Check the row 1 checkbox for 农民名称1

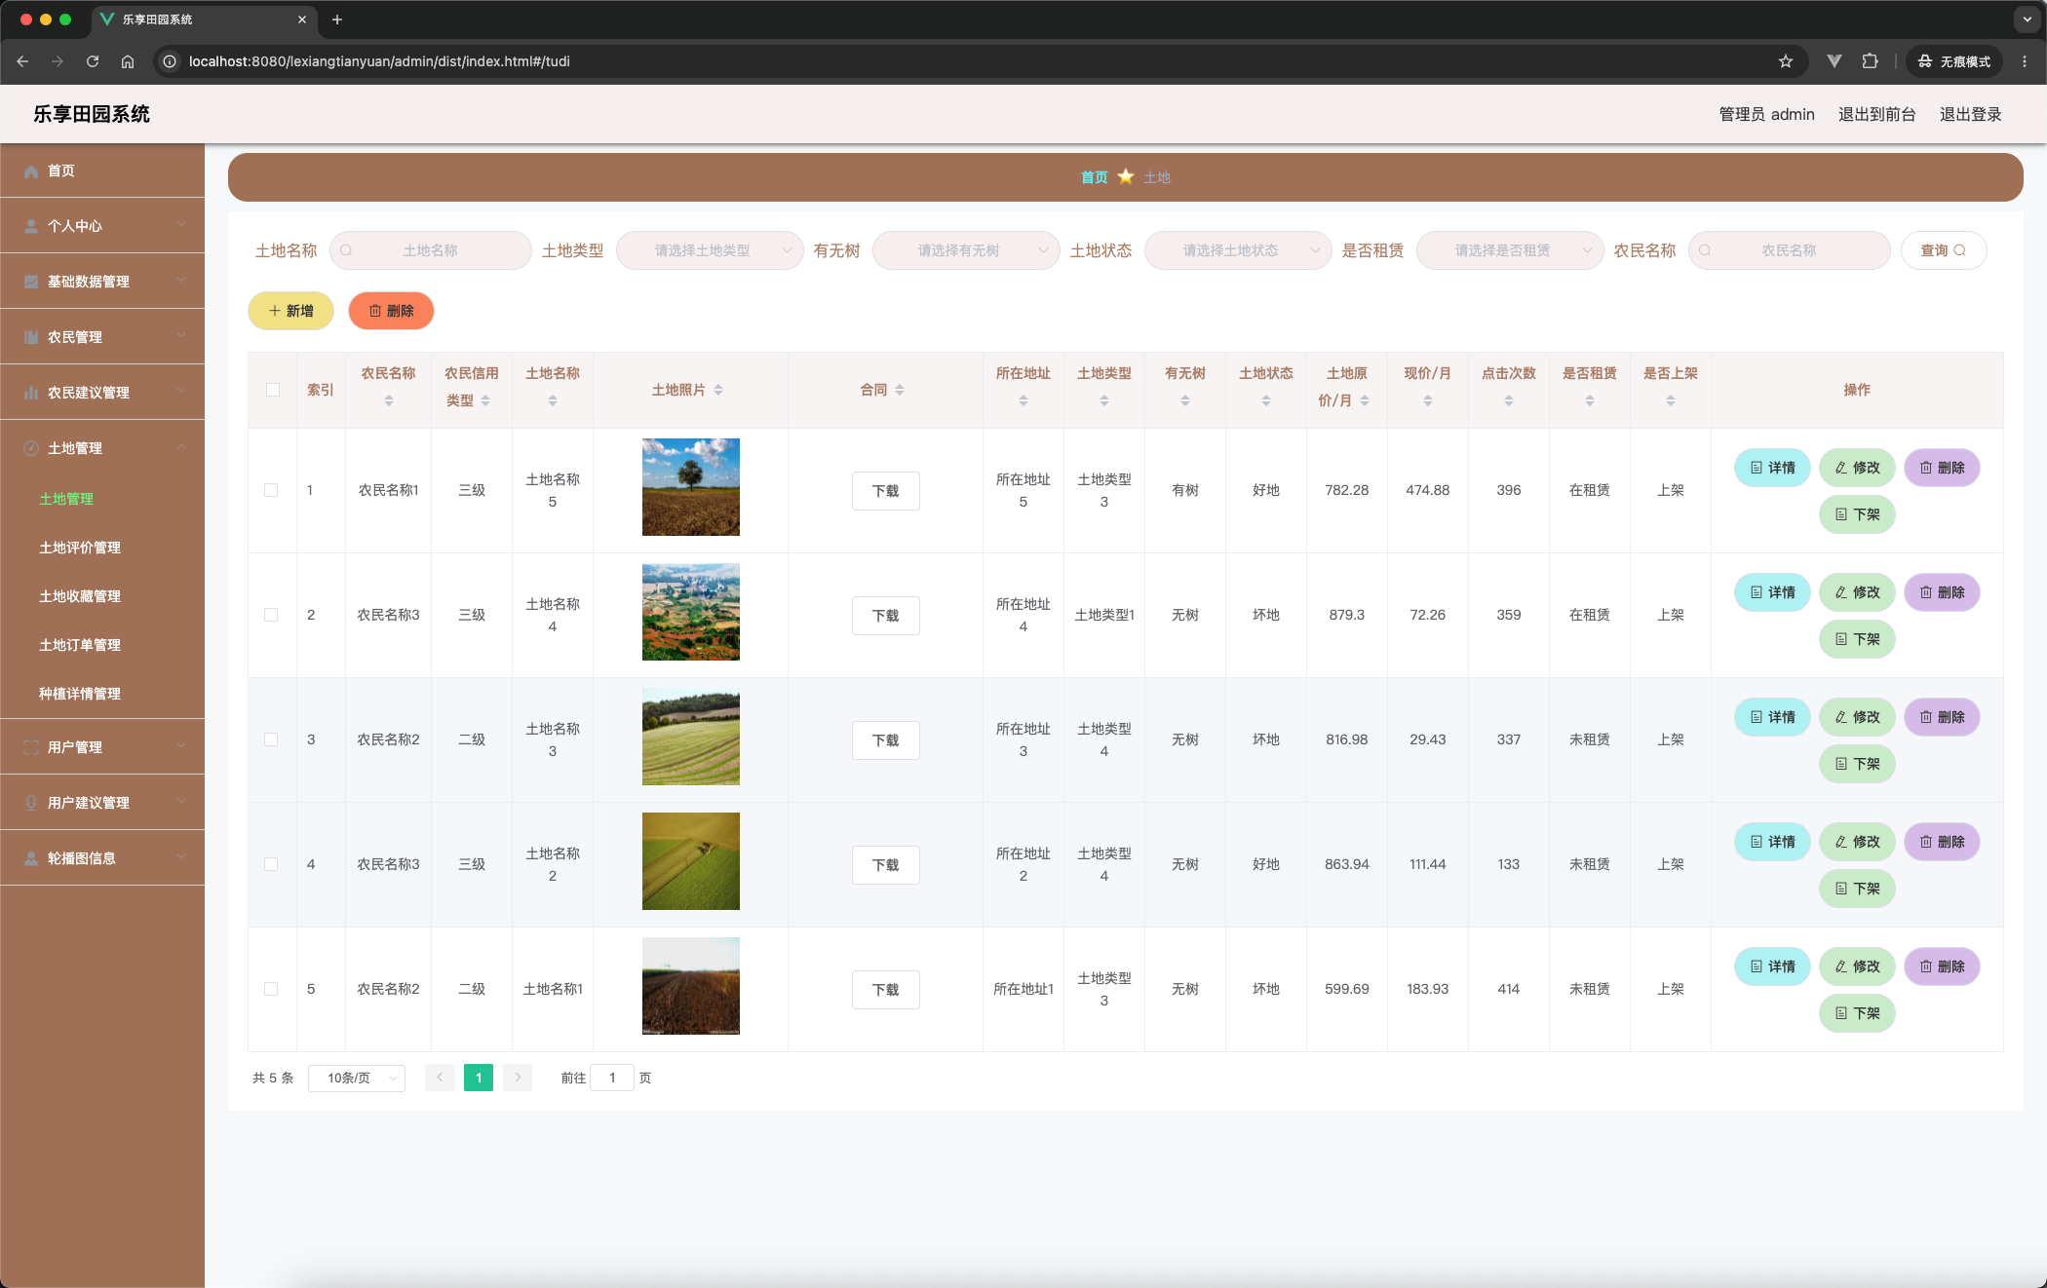tap(271, 490)
